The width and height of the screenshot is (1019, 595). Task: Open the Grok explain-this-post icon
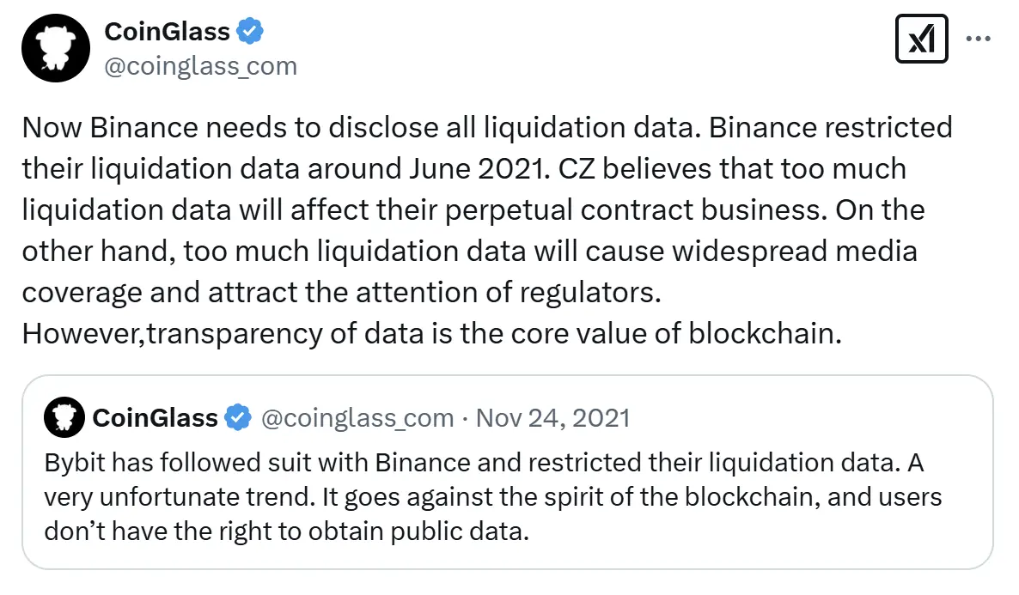pyautogui.click(x=921, y=39)
